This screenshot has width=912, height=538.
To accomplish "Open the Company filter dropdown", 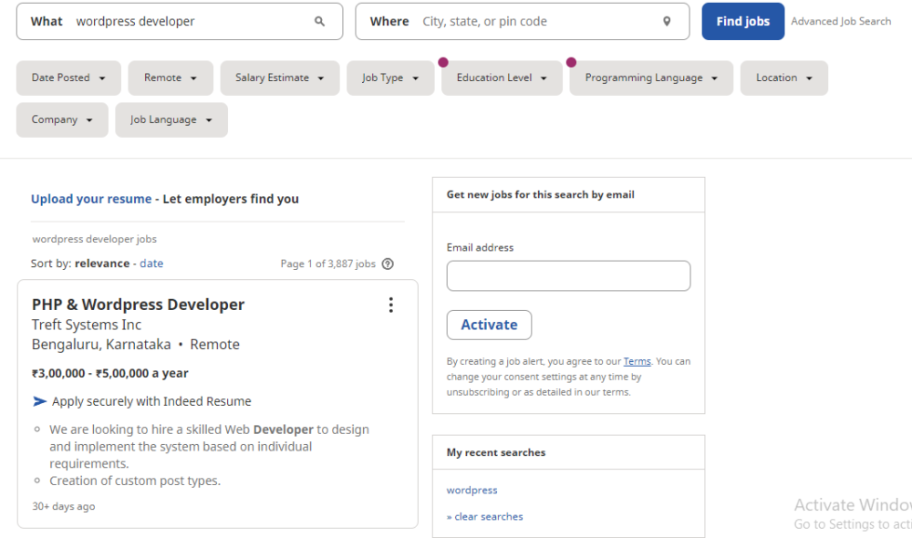I will [61, 119].
